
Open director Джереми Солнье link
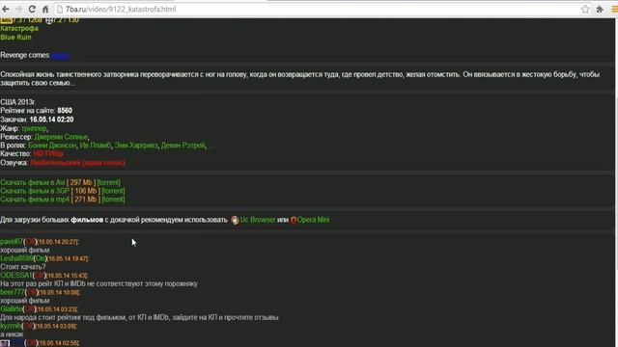pyautogui.click(x=61, y=137)
